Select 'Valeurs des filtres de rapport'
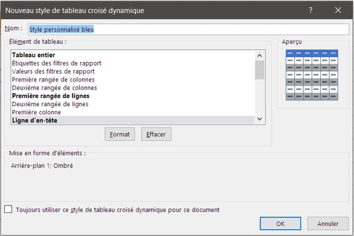 (x=133, y=71)
